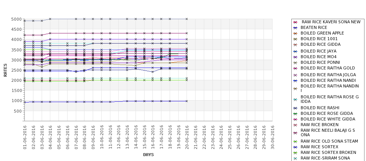Select the 30-06-2016 date label
The image size is (366, 161).
click(x=273, y=137)
